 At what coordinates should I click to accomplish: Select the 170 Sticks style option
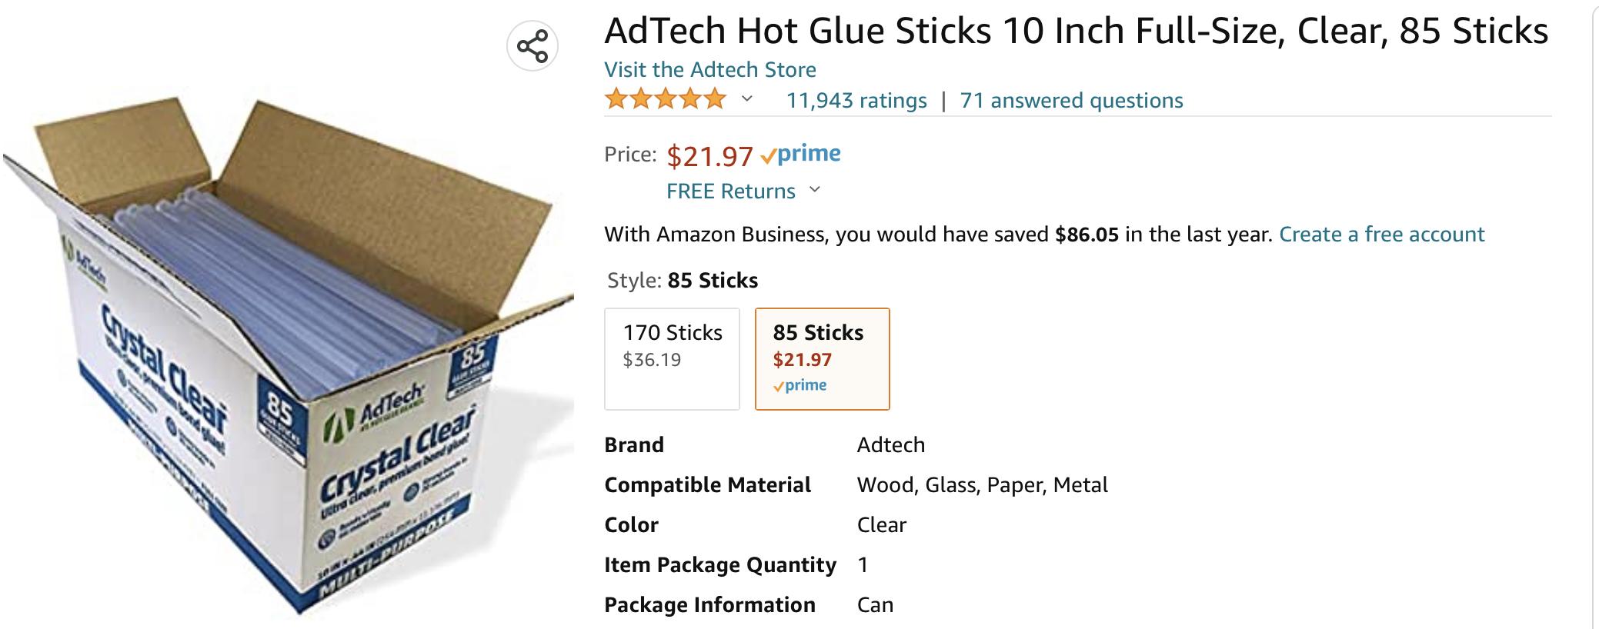[672, 358]
